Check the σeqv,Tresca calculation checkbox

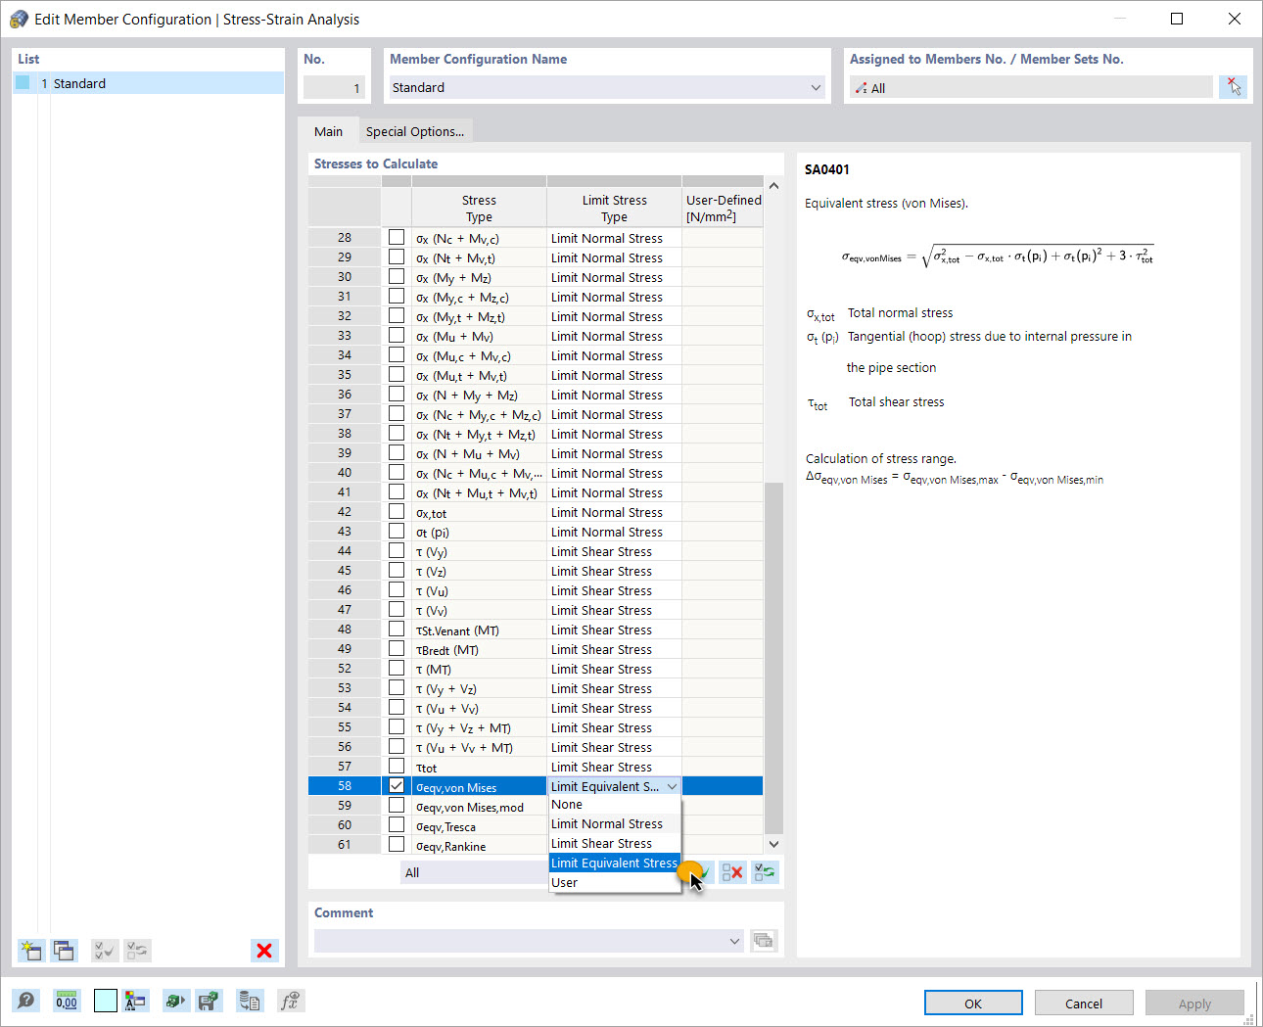pos(397,825)
